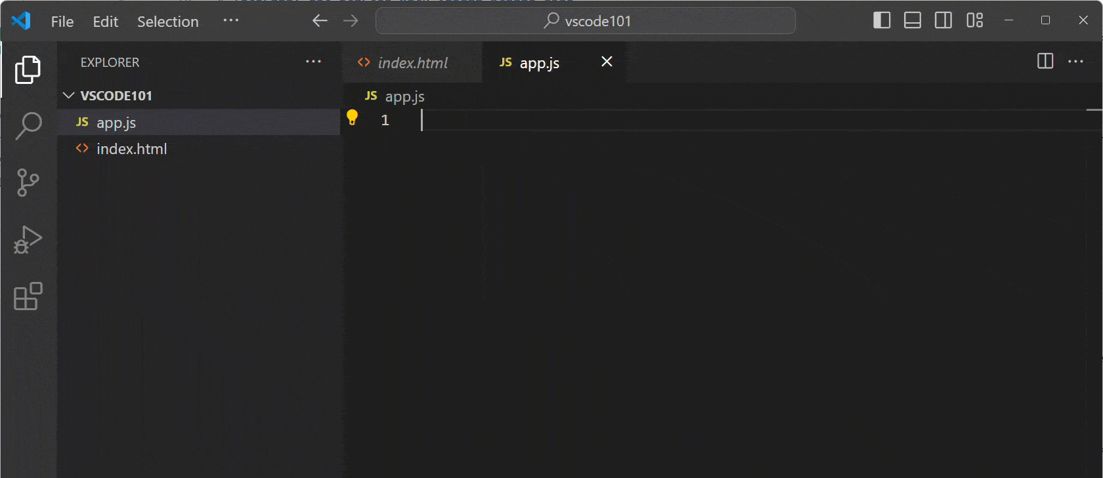Open Explorer views and more actions menu
This screenshot has width=1103, height=478.
[x=313, y=62]
